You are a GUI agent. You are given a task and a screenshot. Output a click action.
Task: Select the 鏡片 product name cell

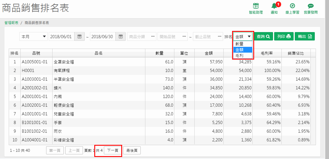pos(99,88)
